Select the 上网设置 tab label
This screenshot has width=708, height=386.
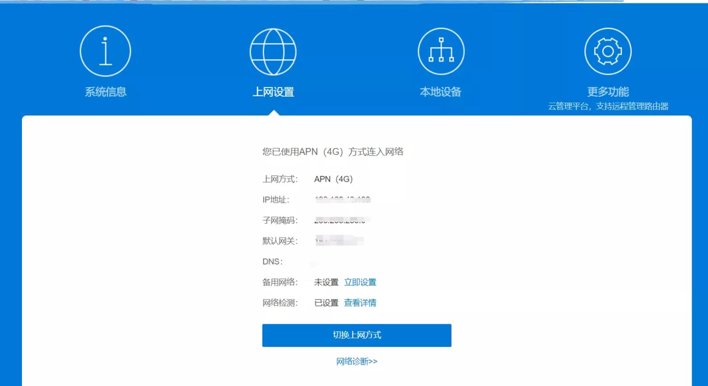(273, 92)
